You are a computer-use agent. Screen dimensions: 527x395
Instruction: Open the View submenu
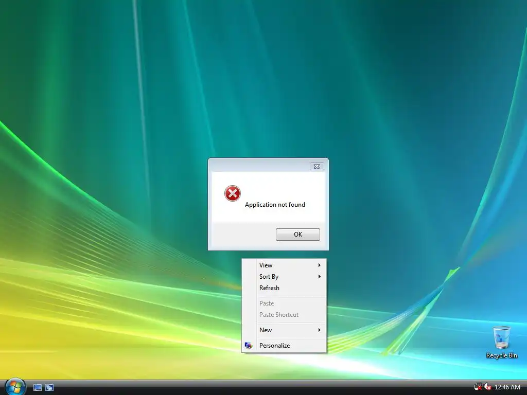point(284,265)
